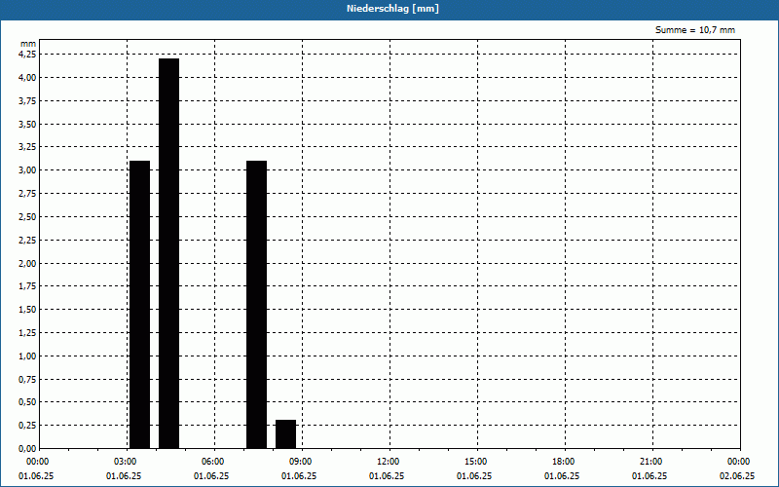Viewport: 779px width, 487px height.
Task: Click the 0,75 y-axis label
Action: coord(27,380)
